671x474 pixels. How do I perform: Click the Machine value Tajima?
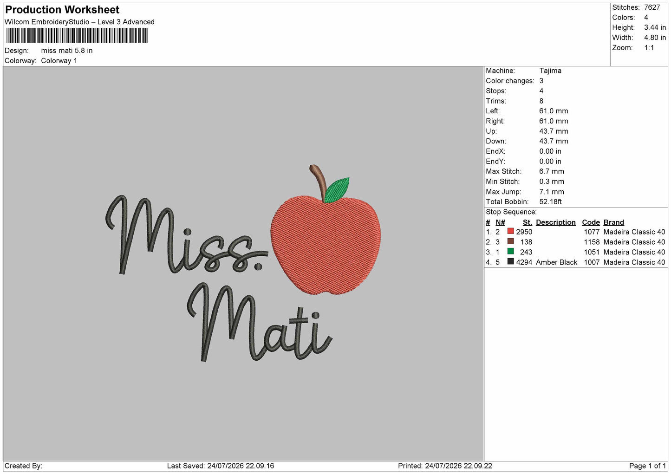click(x=550, y=71)
